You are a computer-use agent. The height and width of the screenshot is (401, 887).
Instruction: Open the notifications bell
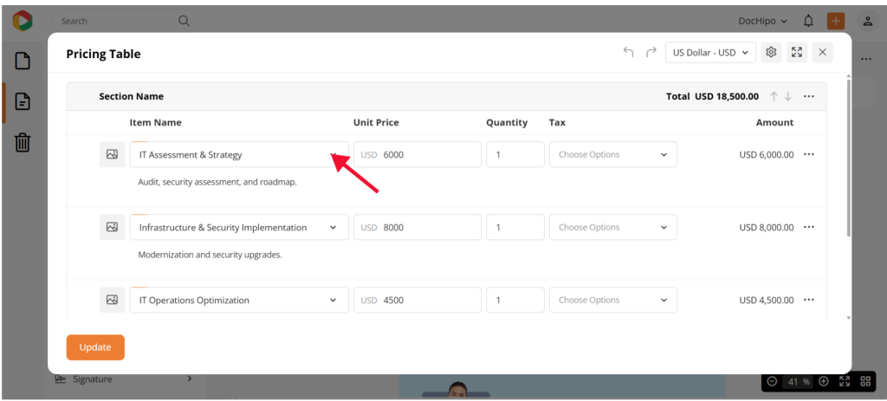tap(809, 21)
